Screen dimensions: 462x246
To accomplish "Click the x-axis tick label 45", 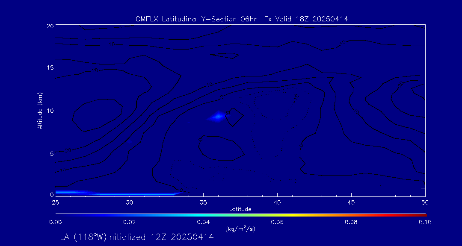I will [351, 202].
